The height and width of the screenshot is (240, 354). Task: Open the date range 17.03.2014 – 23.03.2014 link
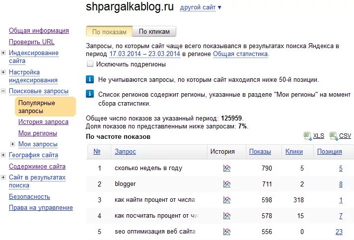(144, 54)
